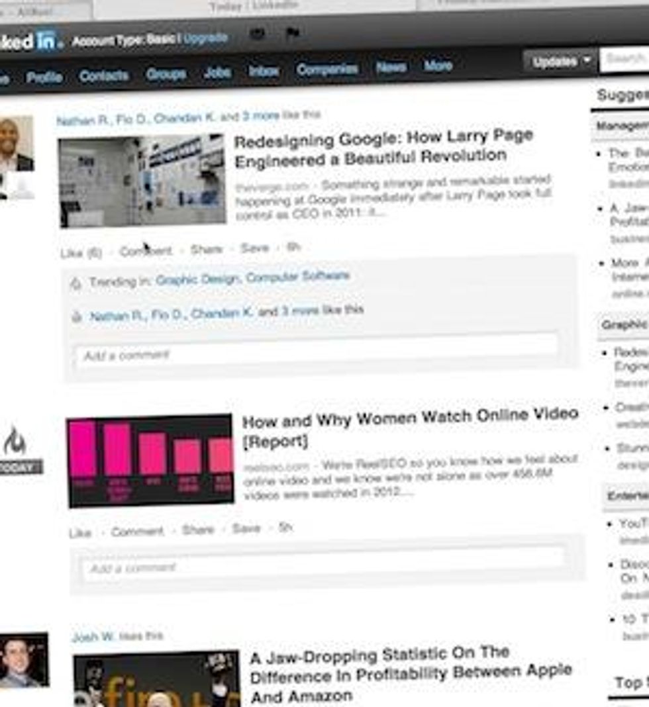The image size is (649, 707).
Task: Click the avatar photo beside Josh W.'s post
Action: pyautogui.click(x=23, y=659)
